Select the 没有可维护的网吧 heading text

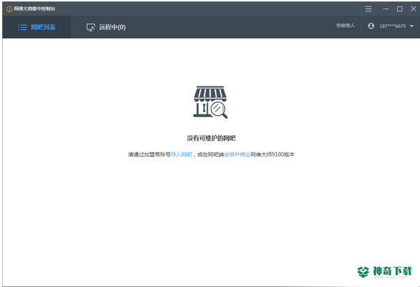(x=211, y=138)
